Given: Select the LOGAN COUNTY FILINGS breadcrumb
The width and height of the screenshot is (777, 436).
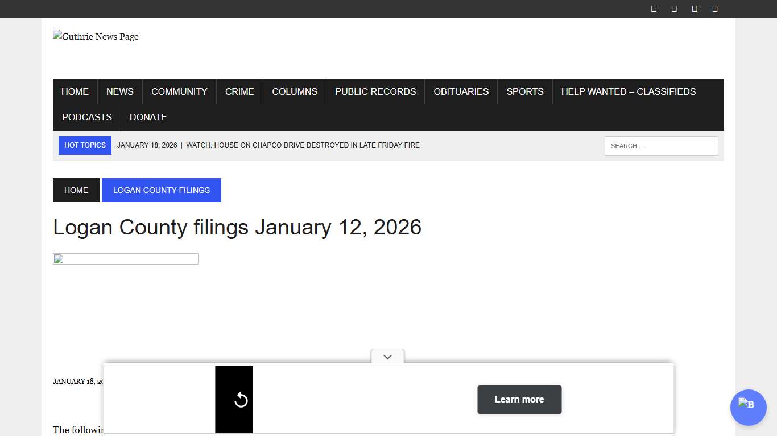Looking at the screenshot, I should tap(161, 190).
